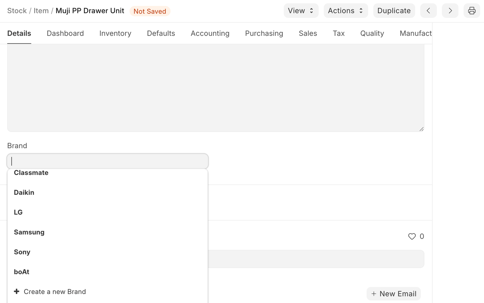The image size is (484, 303).
Task: Open the Stock breadcrumb link
Action: [x=17, y=11]
